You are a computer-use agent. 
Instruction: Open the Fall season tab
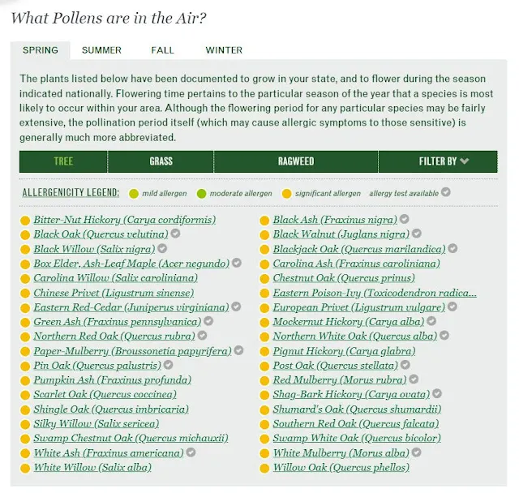(x=162, y=50)
